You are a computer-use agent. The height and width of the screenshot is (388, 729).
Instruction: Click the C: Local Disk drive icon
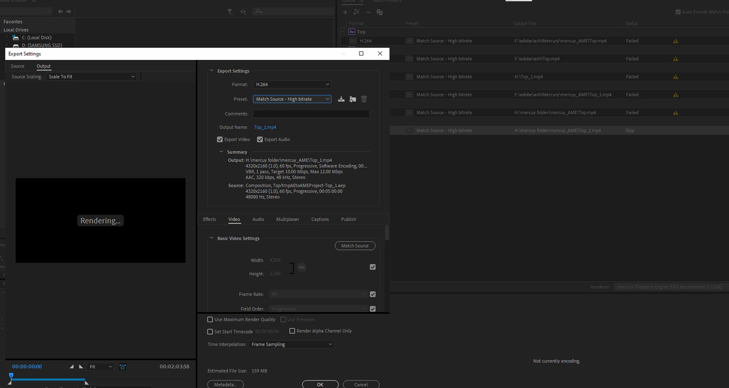tap(16, 38)
